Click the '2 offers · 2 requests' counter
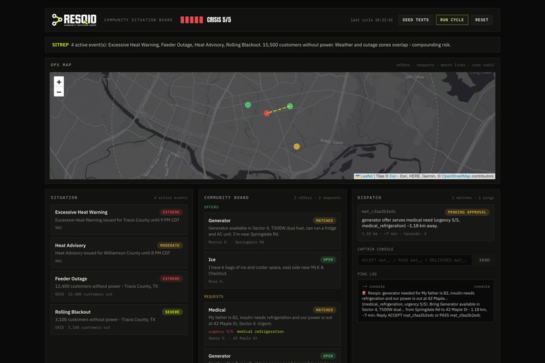This screenshot has height=363, width=545. coord(317,197)
